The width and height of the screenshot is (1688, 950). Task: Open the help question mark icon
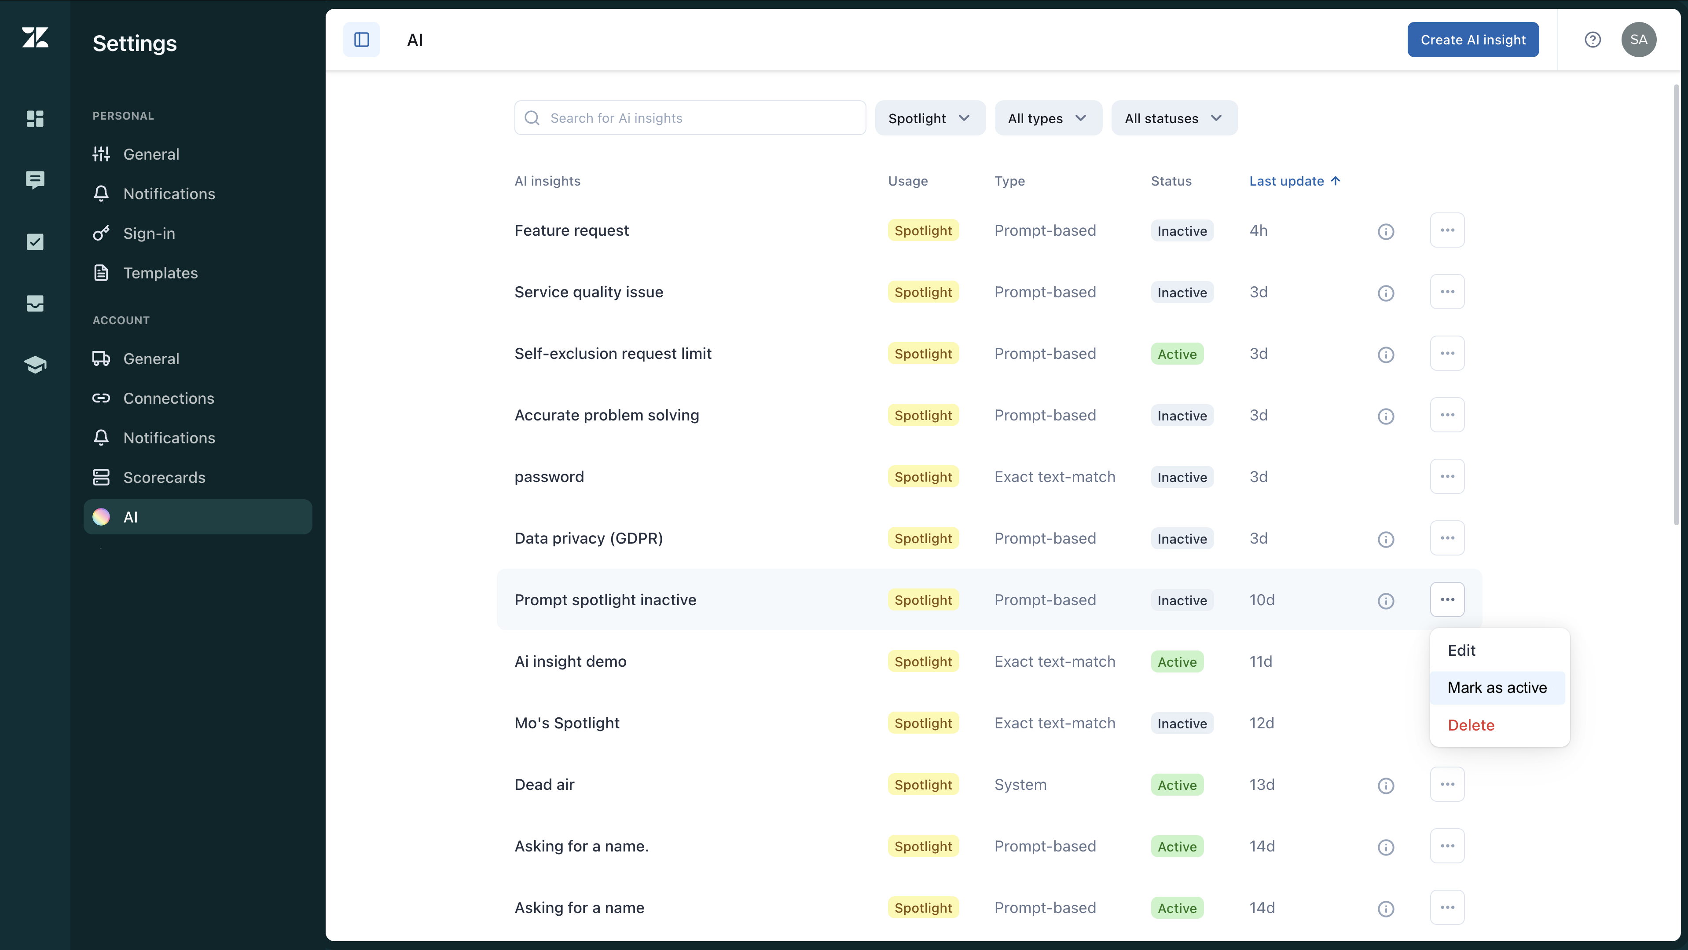(1593, 40)
